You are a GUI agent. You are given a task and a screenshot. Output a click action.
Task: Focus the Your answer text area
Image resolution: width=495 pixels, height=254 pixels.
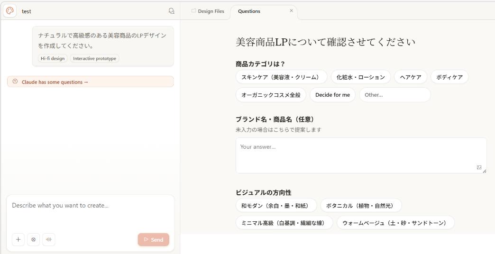(x=361, y=155)
